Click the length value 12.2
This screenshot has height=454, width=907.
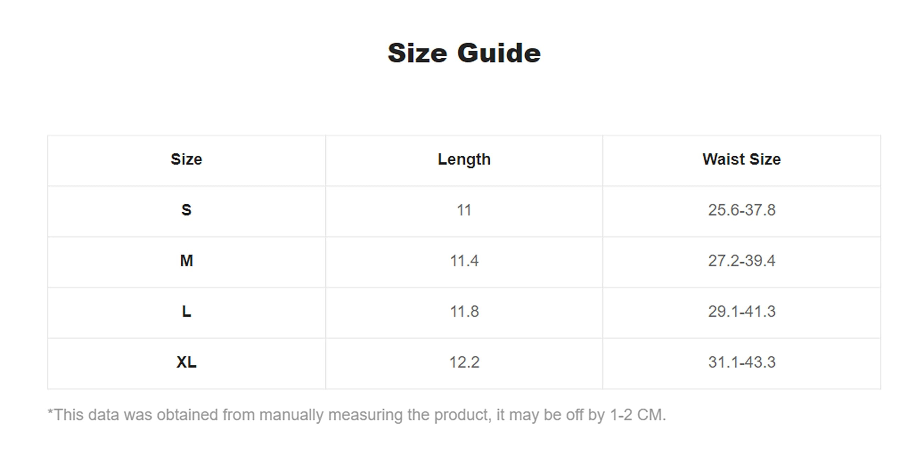tap(464, 362)
